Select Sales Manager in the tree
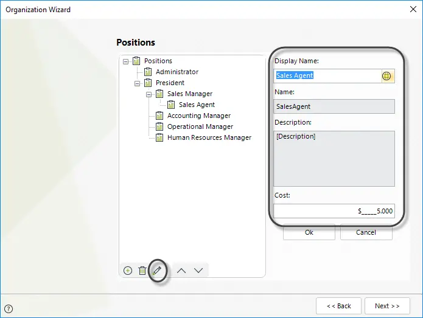The height and width of the screenshot is (318, 423). click(x=190, y=94)
